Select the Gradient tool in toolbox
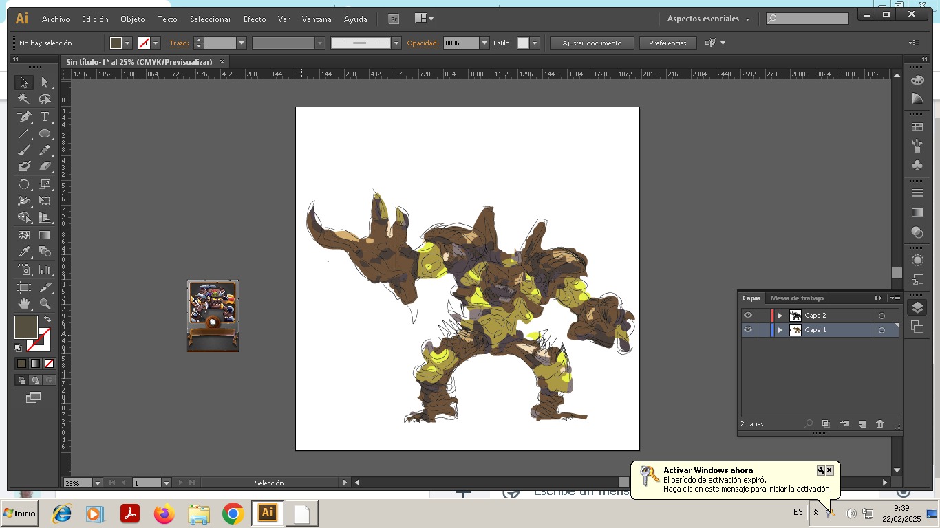Viewport: 940px width, 528px height. tap(45, 235)
